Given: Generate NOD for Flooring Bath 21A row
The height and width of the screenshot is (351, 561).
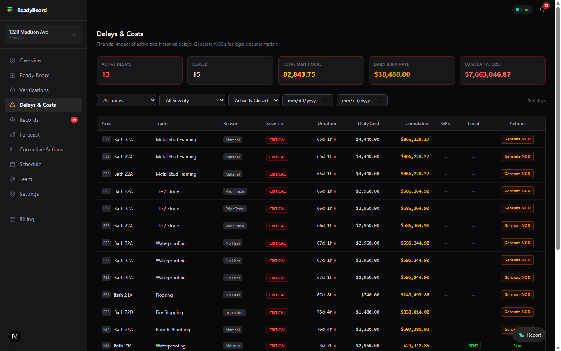Looking at the screenshot, I should pyautogui.click(x=517, y=295).
